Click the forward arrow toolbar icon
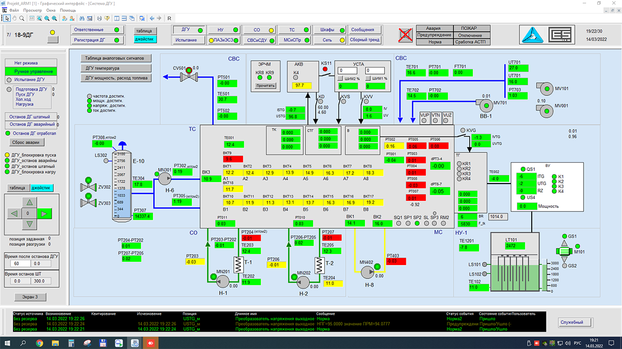Screen dimensions: 622x349 coord(159,19)
